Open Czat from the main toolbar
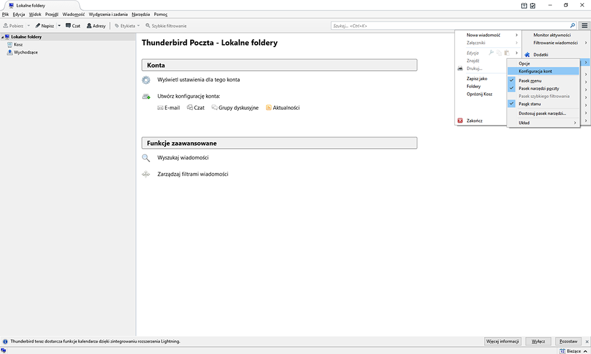The image size is (591, 354). 73,26
